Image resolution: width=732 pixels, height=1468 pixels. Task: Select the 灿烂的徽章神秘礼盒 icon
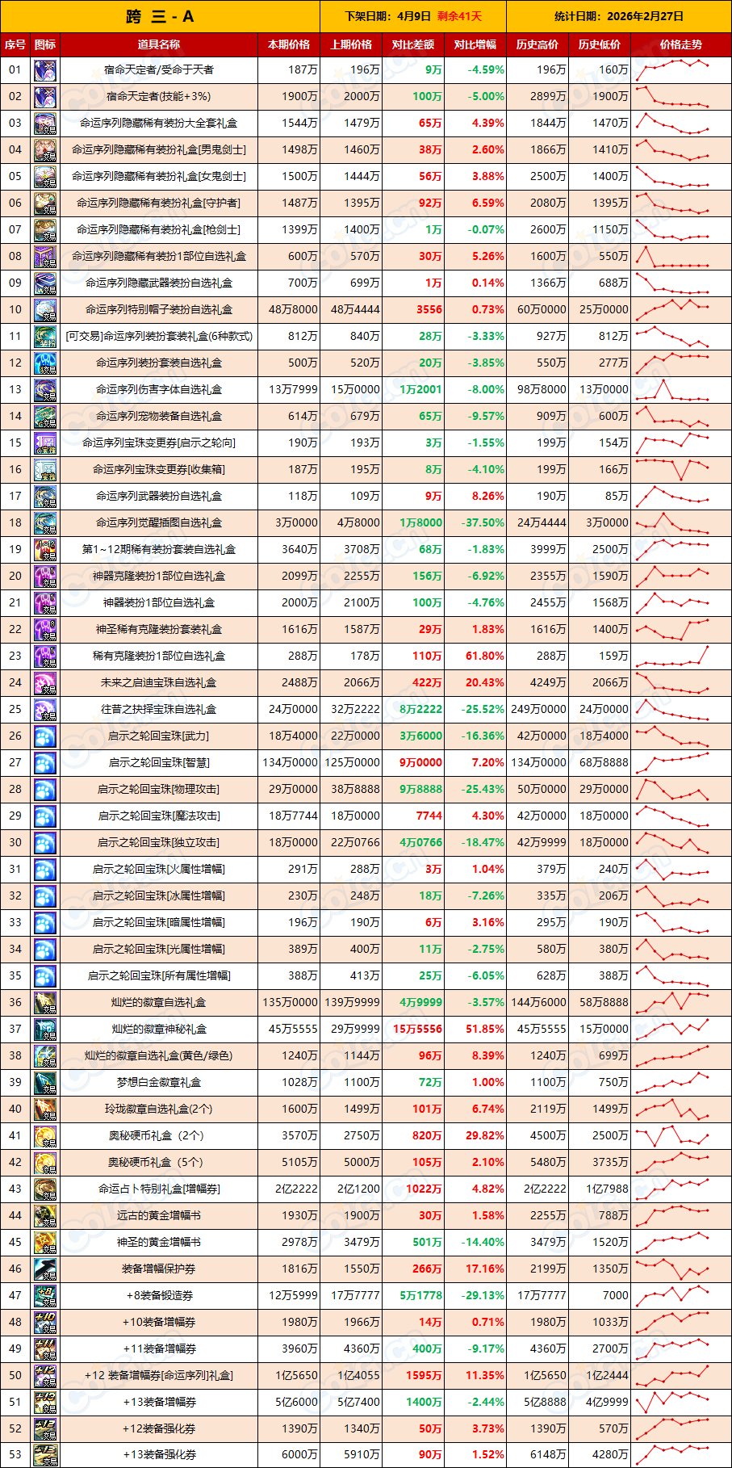tap(45, 1030)
